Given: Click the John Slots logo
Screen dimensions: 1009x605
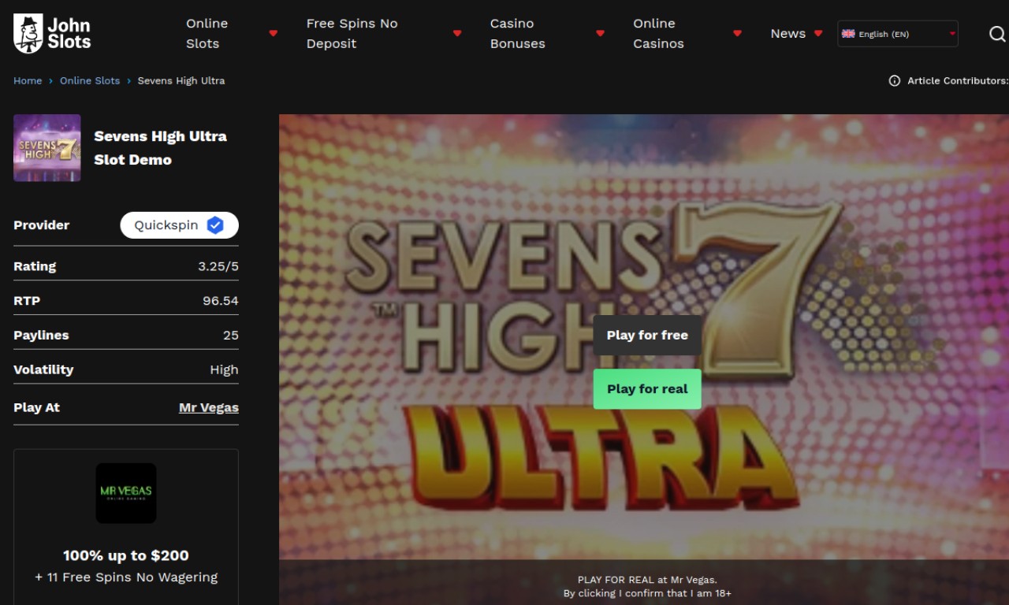Looking at the screenshot, I should pos(52,34).
